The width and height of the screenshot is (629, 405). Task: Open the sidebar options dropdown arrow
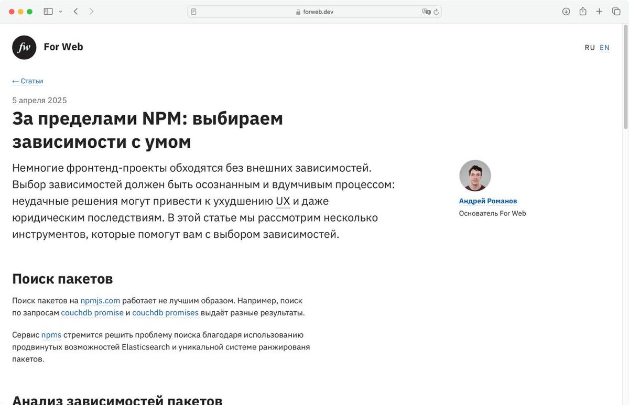pos(61,12)
